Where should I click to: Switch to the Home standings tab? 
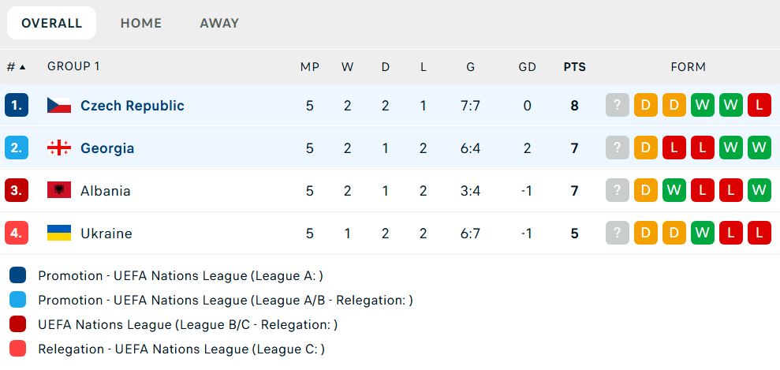141,24
